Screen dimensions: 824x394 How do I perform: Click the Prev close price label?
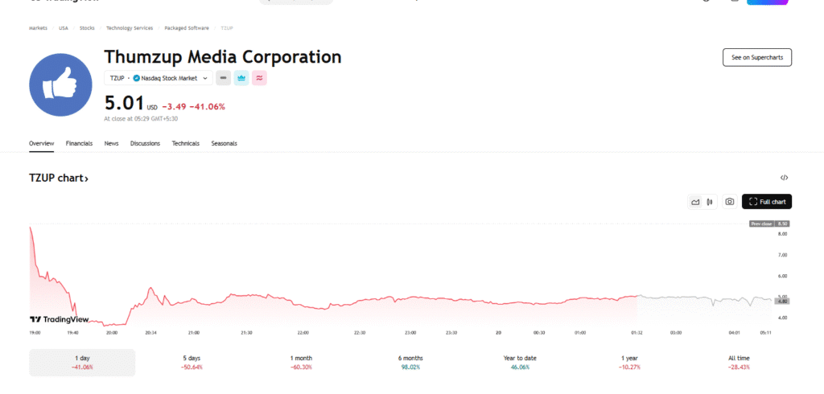[x=761, y=224]
